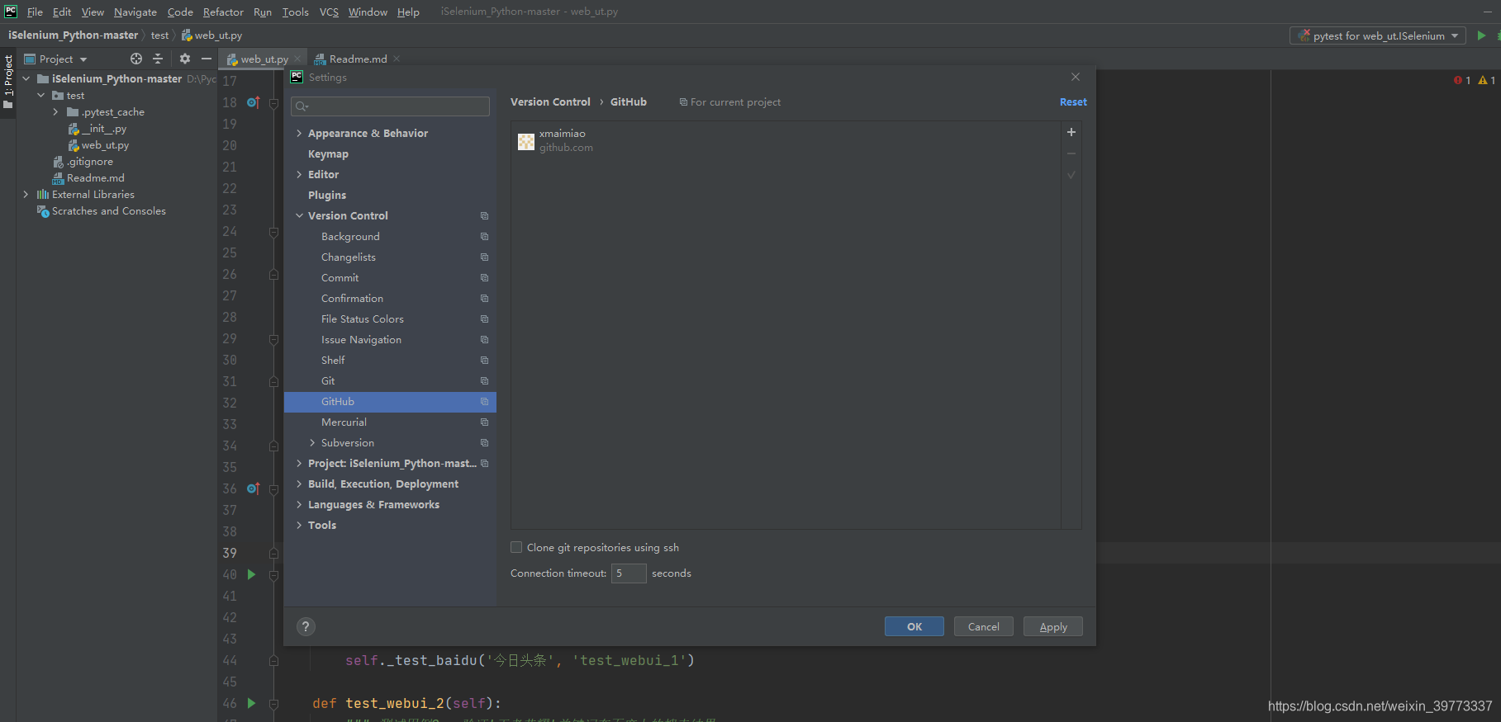Expand Languages & Frameworks settings

pos(299,505)
